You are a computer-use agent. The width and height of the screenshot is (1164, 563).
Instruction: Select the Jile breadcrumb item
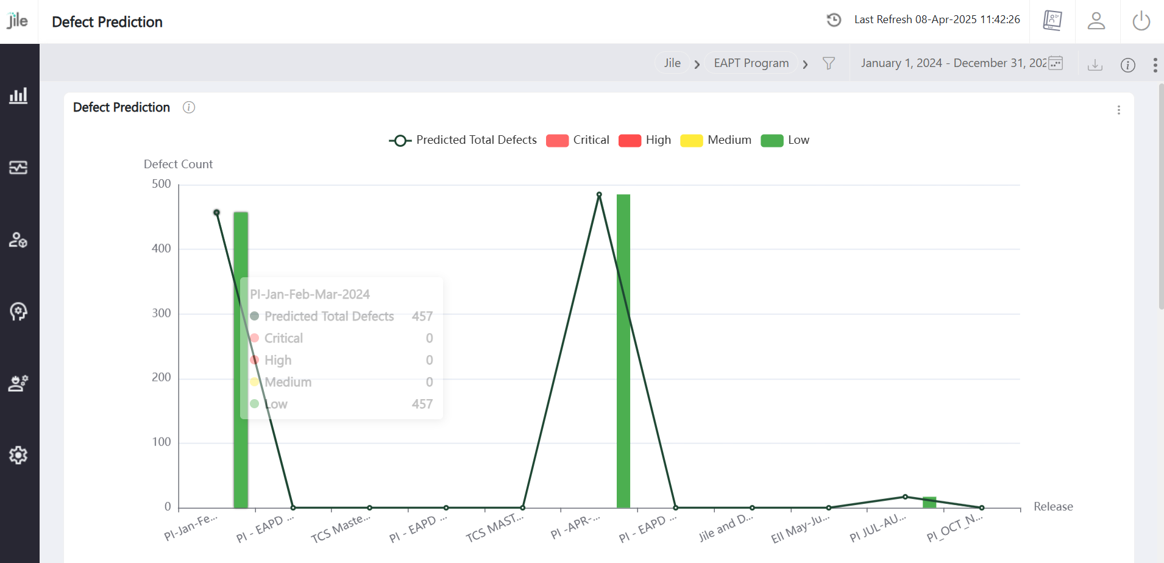tap(672, 63)
